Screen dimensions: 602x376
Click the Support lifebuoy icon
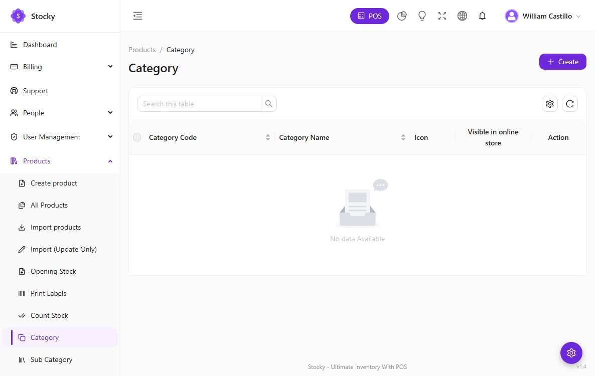(14, 91)
